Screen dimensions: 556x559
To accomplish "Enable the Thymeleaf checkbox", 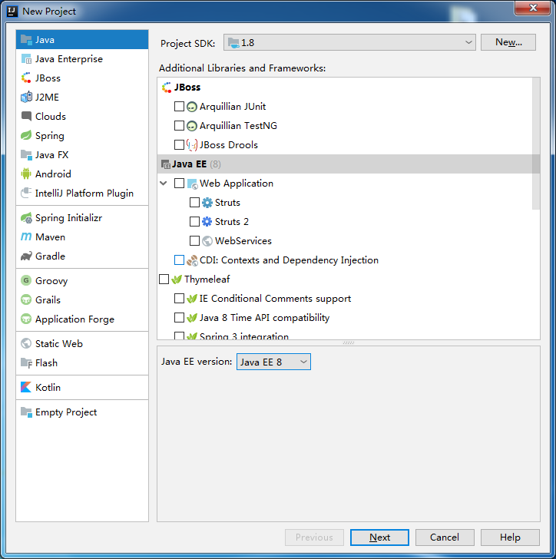I will coord(164,279).
